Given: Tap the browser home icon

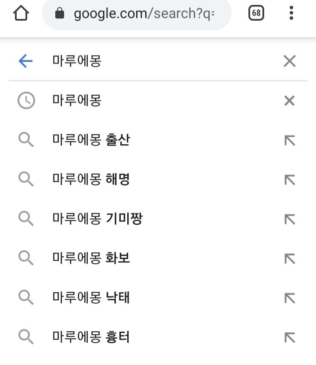Looking at the screenshot, I should click(x=21, y=13).
